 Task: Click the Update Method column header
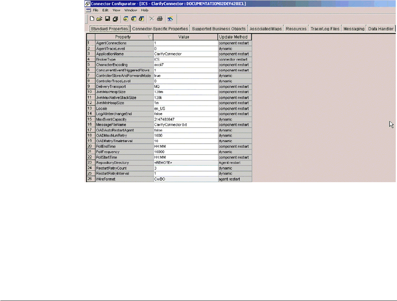coord(235,37)
